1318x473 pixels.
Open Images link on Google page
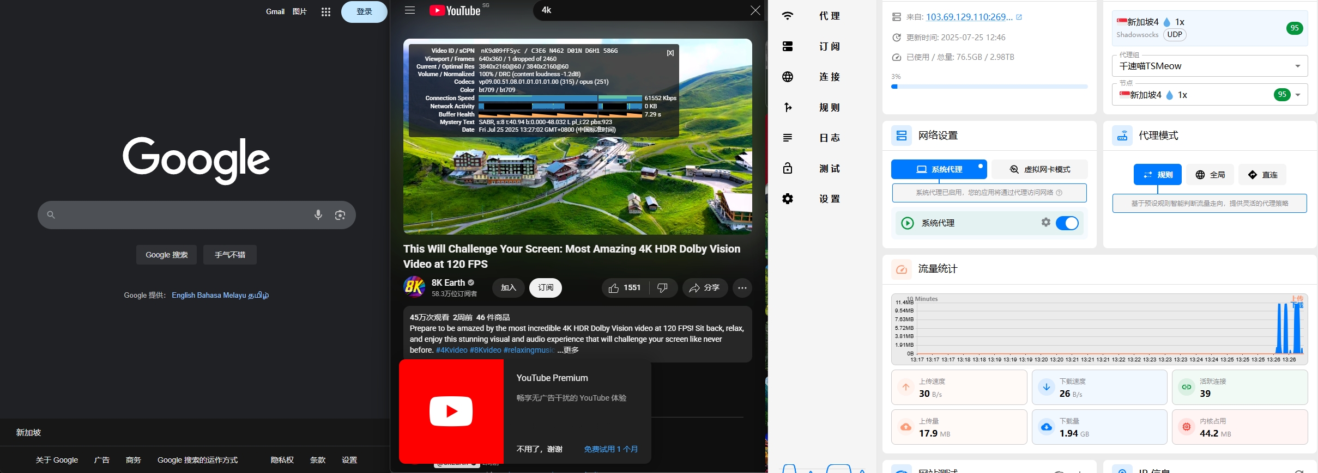point(299,11)
